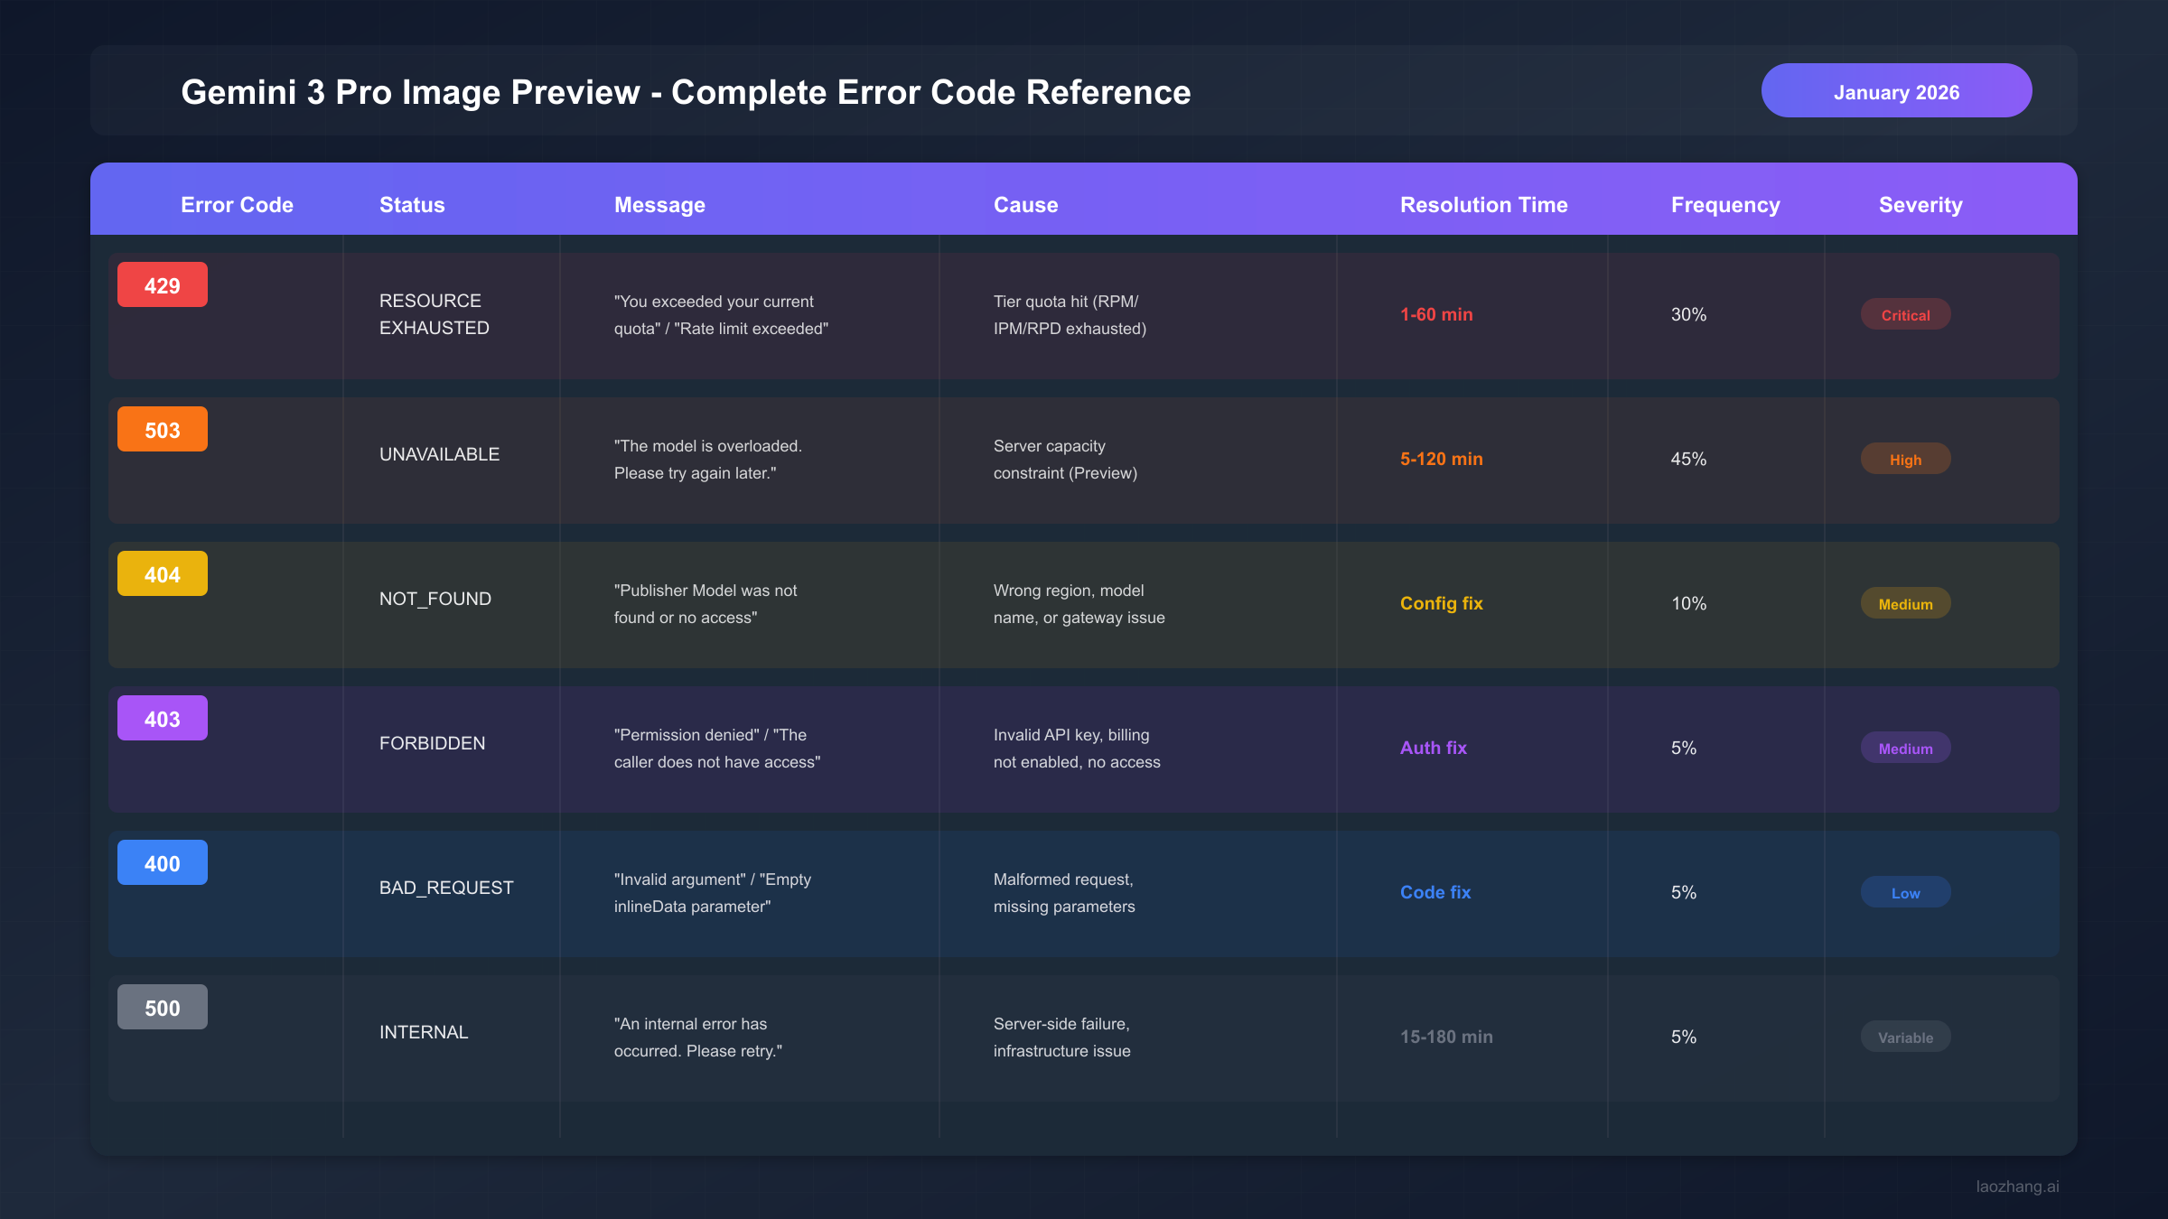
Task: Click the 45% frequency value for UNAVAILABLE
Action: pos(1687,459)
